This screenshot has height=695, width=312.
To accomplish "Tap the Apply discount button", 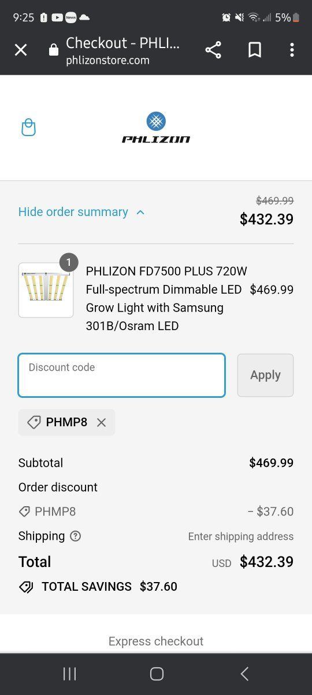I will pos(265,375).
